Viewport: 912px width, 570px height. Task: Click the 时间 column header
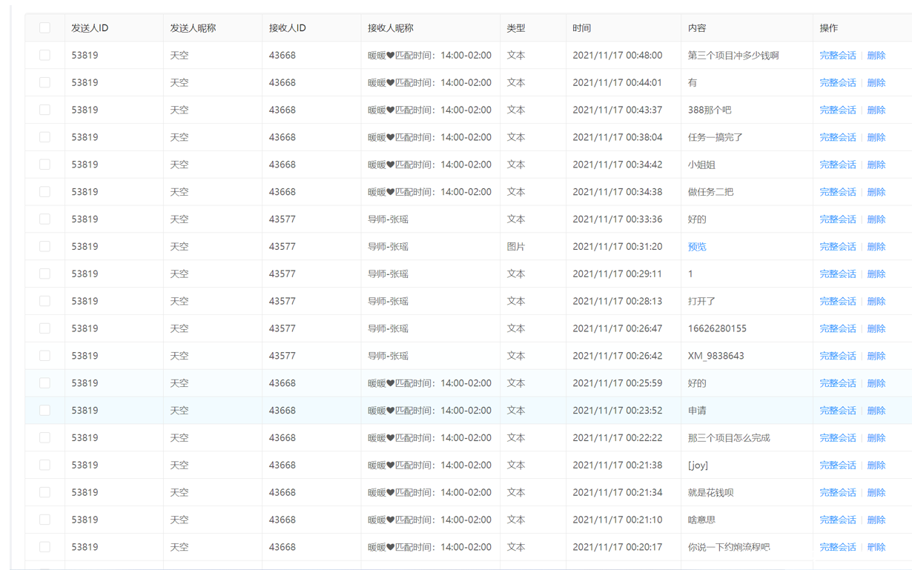(x=582, y=28)
